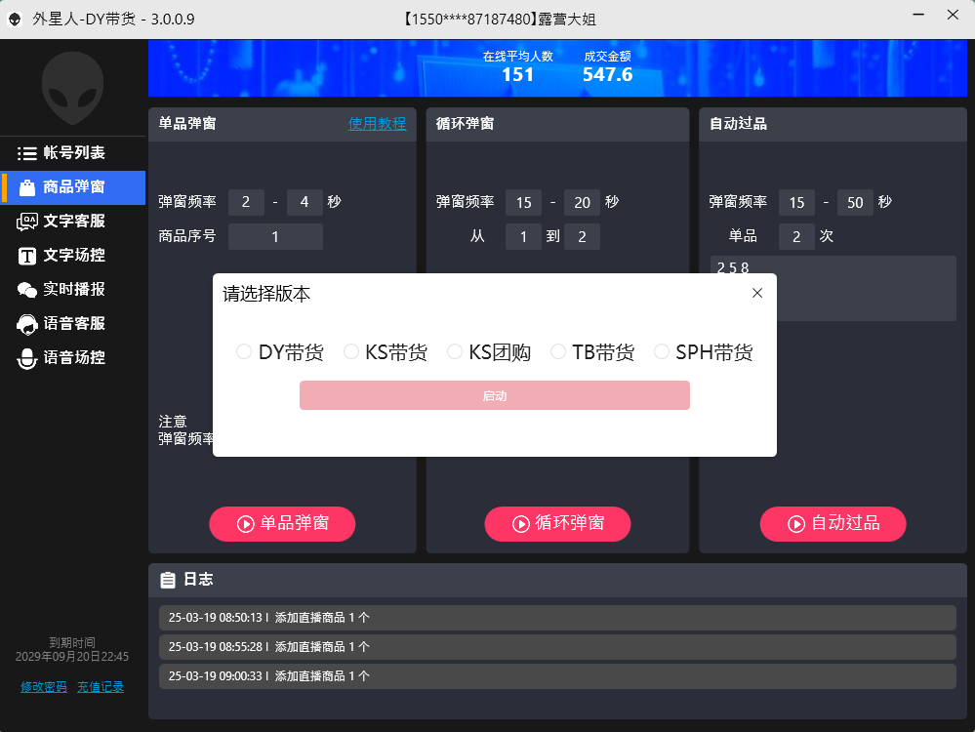Click log entry 25-03-19 08:50:13
This screenshot has height=732, width=975.
coord(557,618)
